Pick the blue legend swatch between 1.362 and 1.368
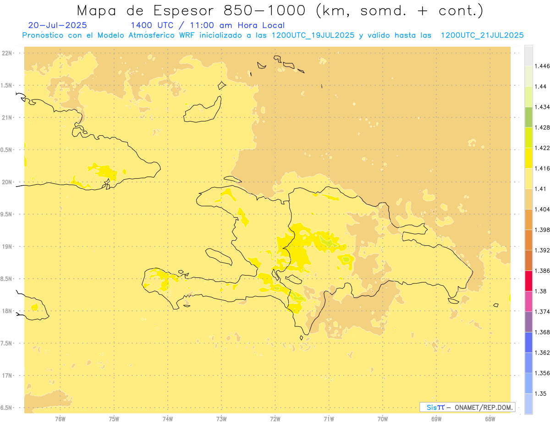Viewport: 550px width, 425px height. pos(528,342)
